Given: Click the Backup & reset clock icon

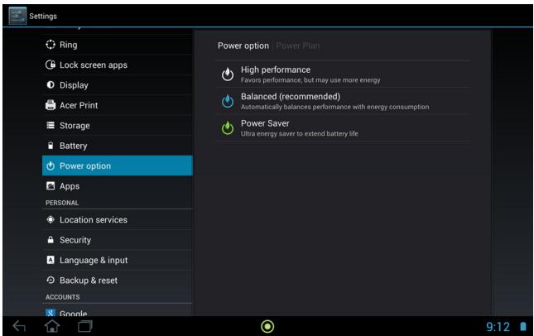Looking at the screenshot, I should pos(51,281).
